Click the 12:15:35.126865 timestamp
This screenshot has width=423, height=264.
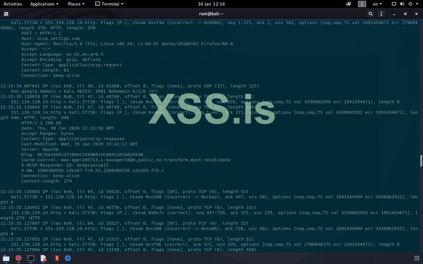click(20, 192)
